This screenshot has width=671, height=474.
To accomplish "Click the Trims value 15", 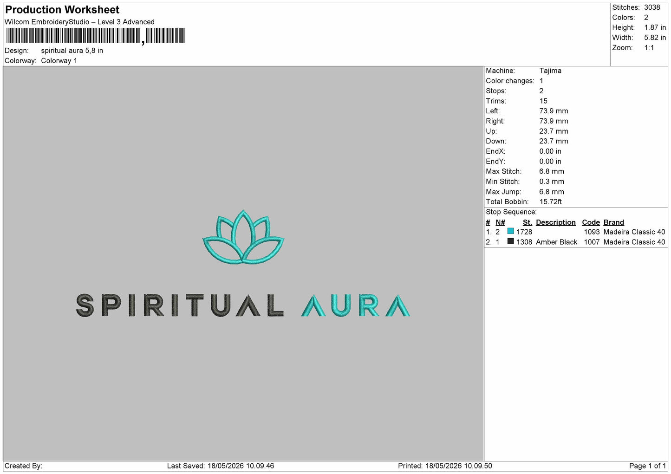I will [x=543, y=101].
